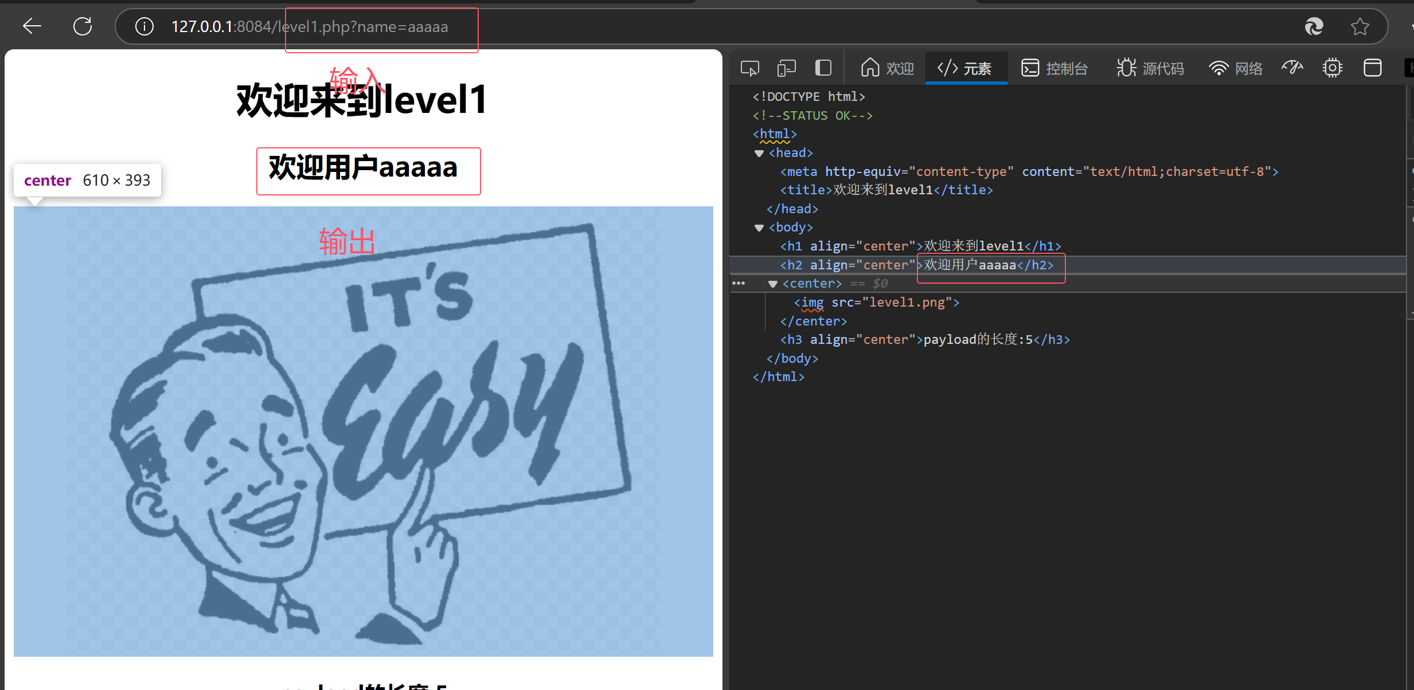Select the html tag line
Screen dimensions: 1414x690
point(775,134)
